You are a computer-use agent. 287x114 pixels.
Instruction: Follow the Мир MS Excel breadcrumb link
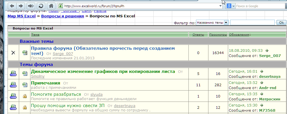pos(22,16)
